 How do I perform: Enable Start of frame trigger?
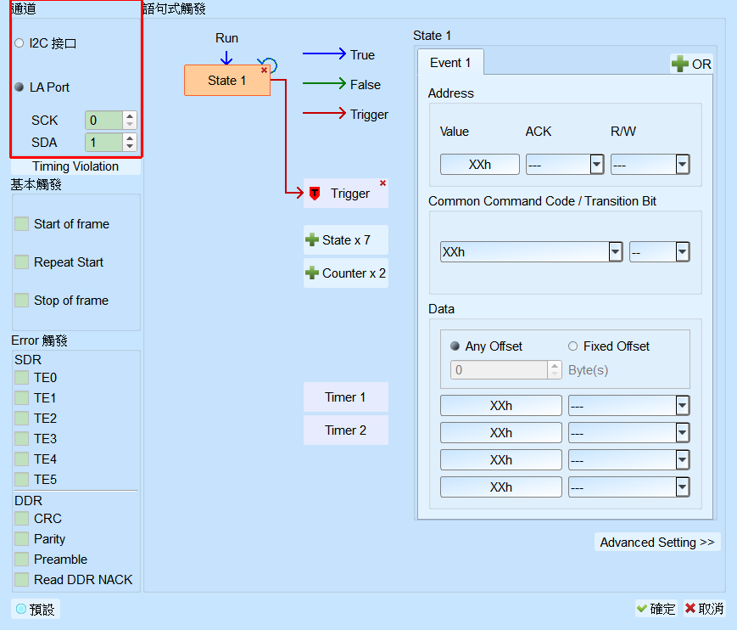tap(21, 224)
